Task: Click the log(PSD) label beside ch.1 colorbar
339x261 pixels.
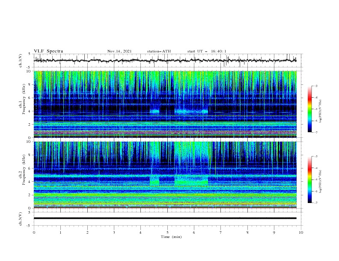Action: click(x=321, y=111)
